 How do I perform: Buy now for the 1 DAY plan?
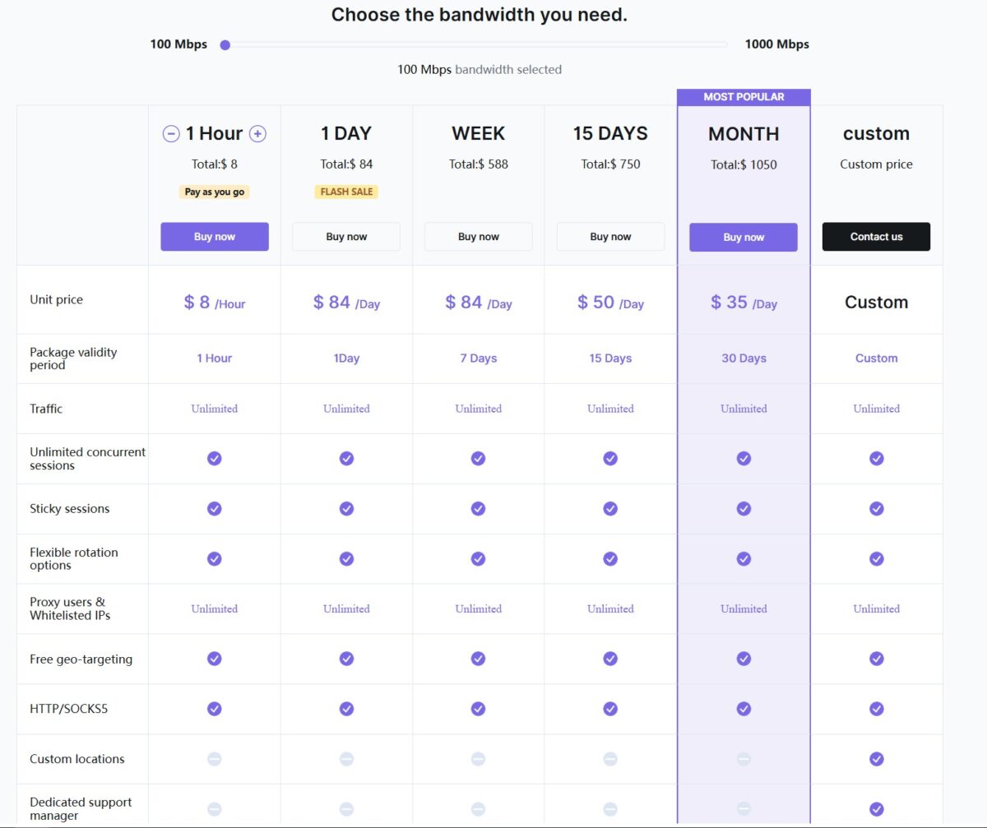click(x=346, y=237)
